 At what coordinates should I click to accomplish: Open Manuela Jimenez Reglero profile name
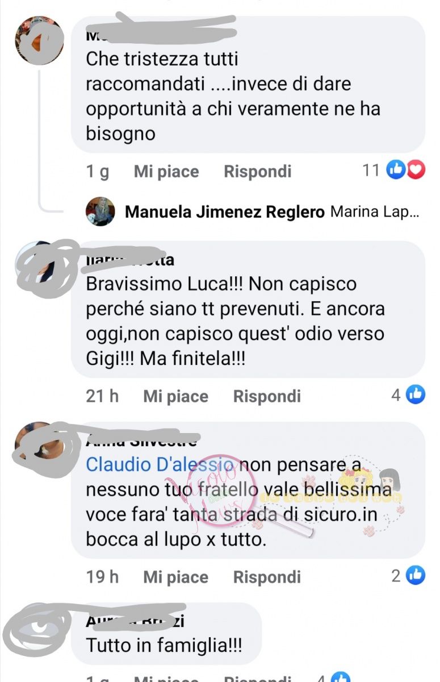(x=225, y=213)
